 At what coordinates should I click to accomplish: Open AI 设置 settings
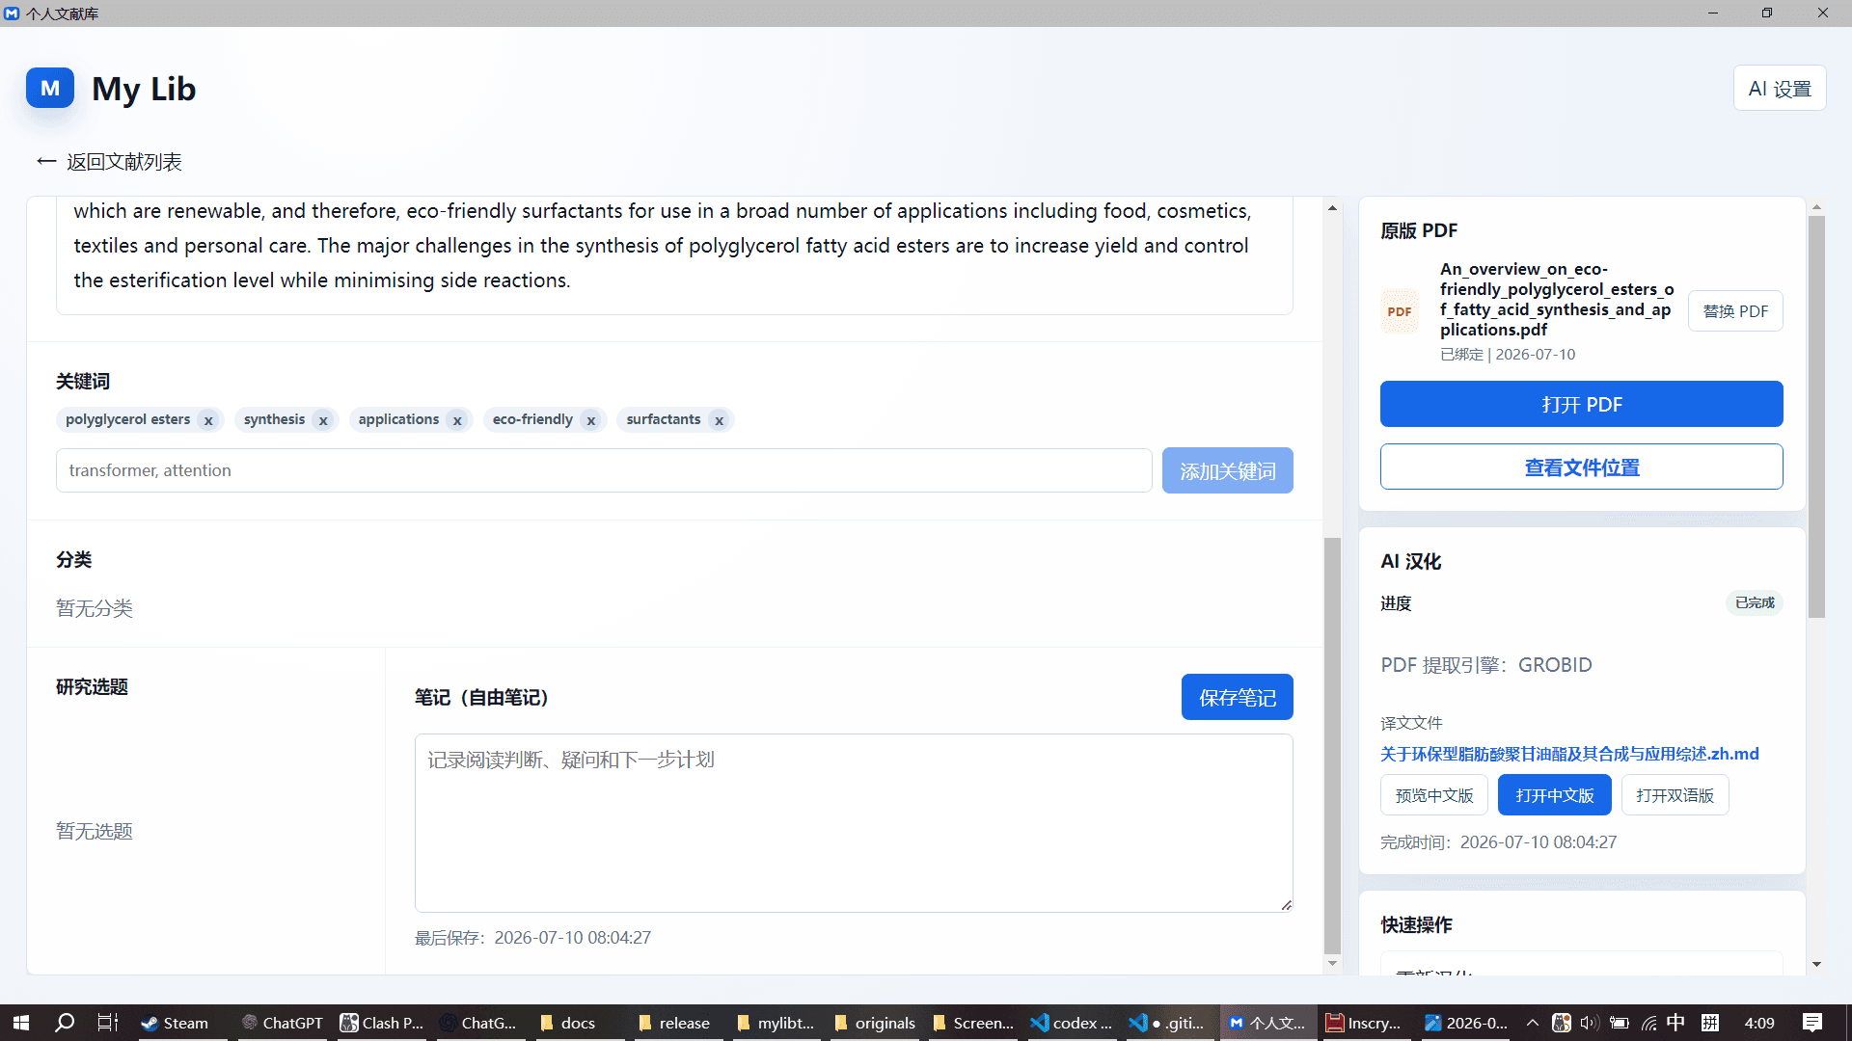[x=1780, y=89]
